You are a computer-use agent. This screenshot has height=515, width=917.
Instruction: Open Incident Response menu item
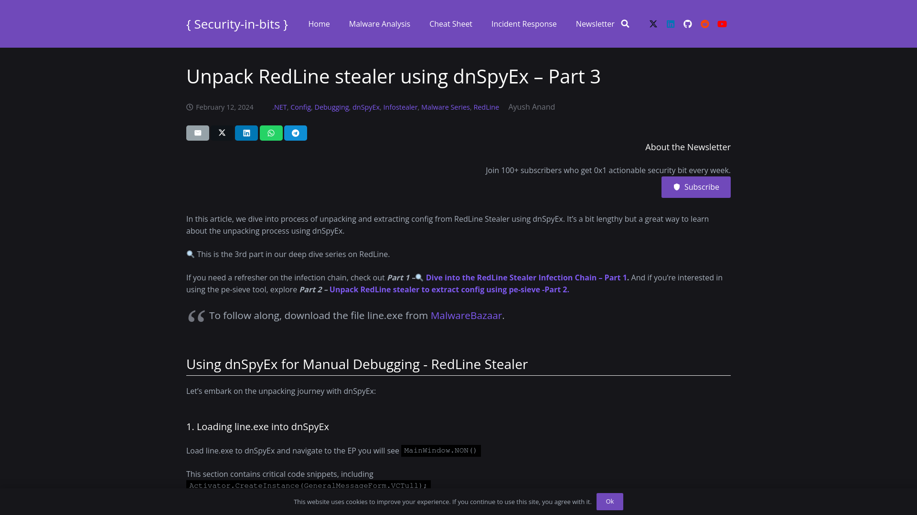(x=524, y=24)
